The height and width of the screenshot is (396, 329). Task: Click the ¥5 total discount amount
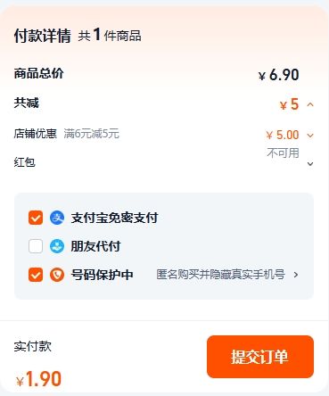[x=289, y=104]
